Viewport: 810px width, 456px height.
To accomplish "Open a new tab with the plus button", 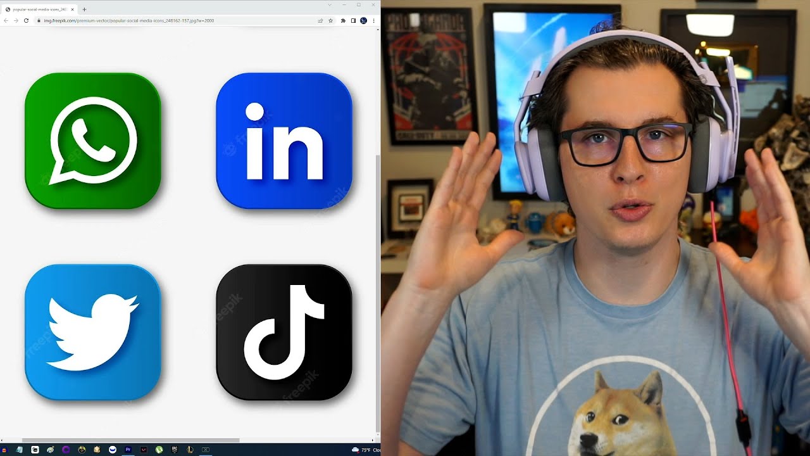I will pyautogui.click(x=84, y=9).
